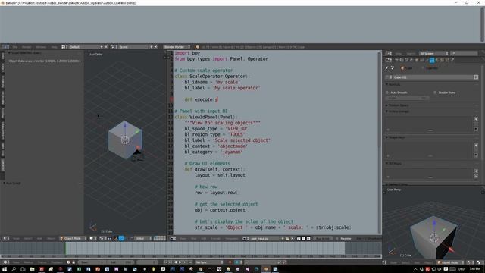This screenshot has width=485, height=273.
Task: Toggle line numbers in the text editor
Action: click(299, 239)
